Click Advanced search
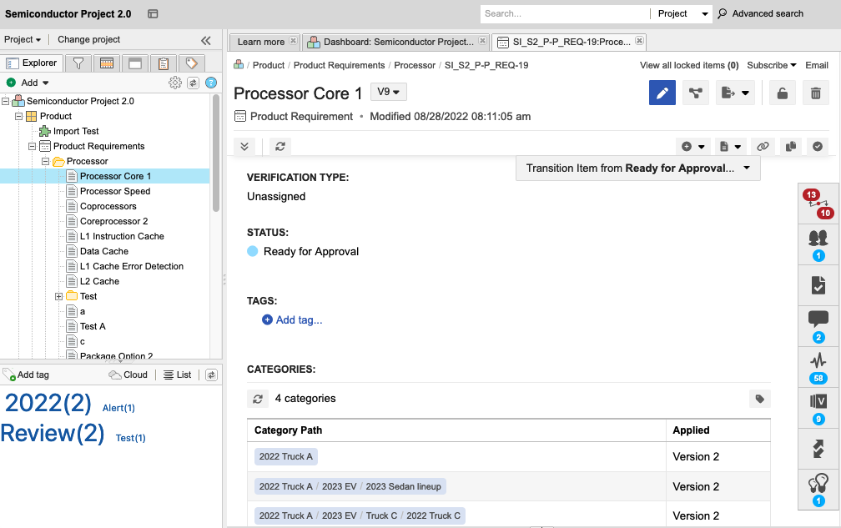The width and height of the screenshot is (841, 528). 768,13
